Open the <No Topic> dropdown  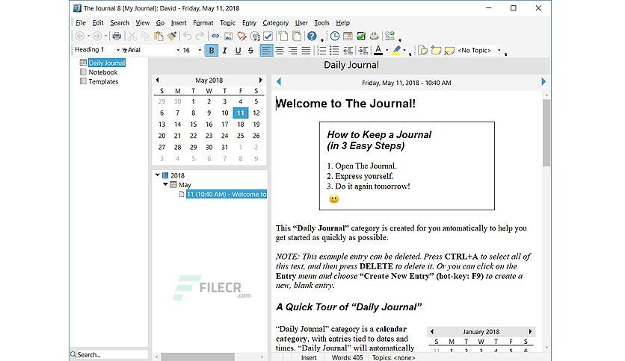tap(499, 51)
